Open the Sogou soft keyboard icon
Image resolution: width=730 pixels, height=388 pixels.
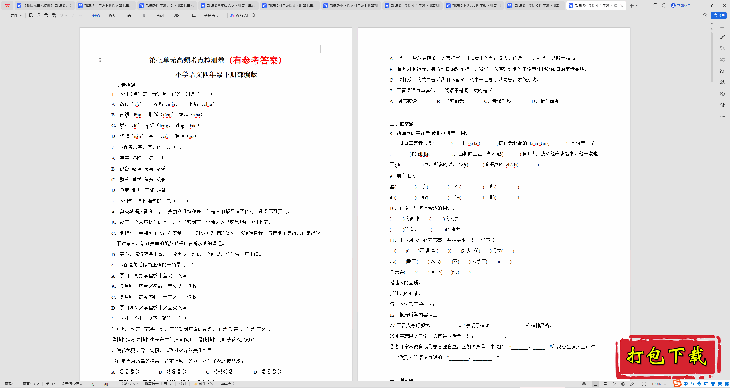[706, 384]
